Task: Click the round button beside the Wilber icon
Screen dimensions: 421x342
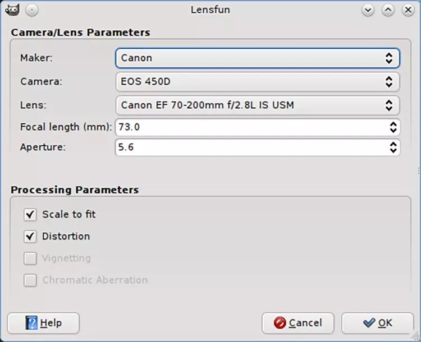Action: click(32, 10)
